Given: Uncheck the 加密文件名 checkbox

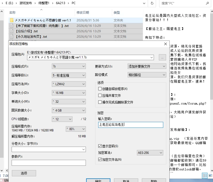Looking at the screenshot, I should tap(100, 160).
